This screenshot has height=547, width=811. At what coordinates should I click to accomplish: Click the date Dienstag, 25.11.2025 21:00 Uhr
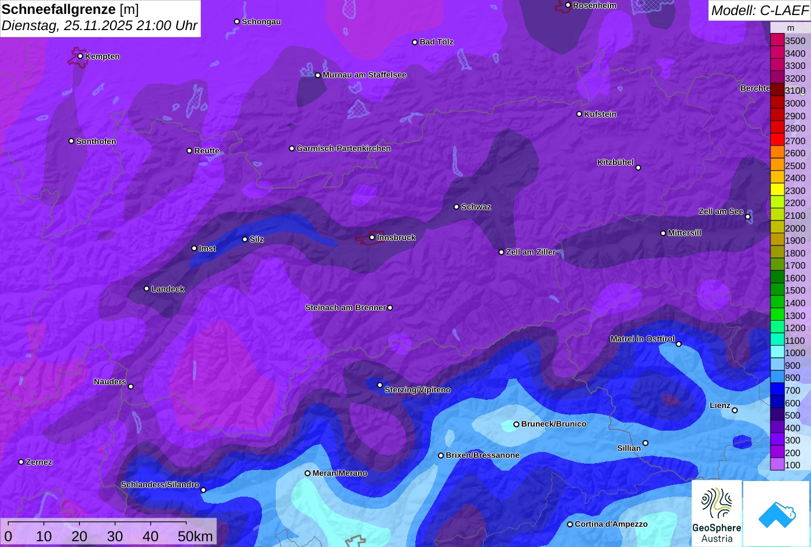tap(100, 25)
